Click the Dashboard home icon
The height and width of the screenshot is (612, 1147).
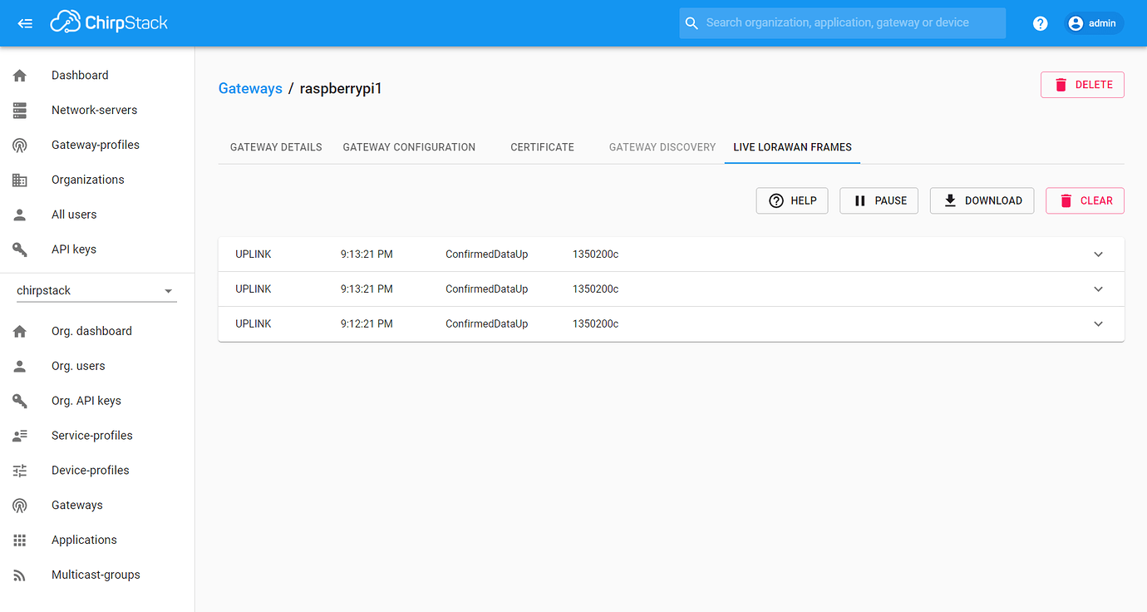tap(20, 76)
